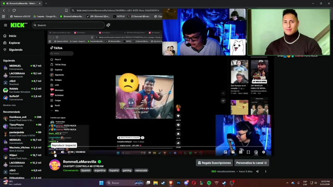
Task: Click the kick.com address bar URL
Action: pos(118,10)
